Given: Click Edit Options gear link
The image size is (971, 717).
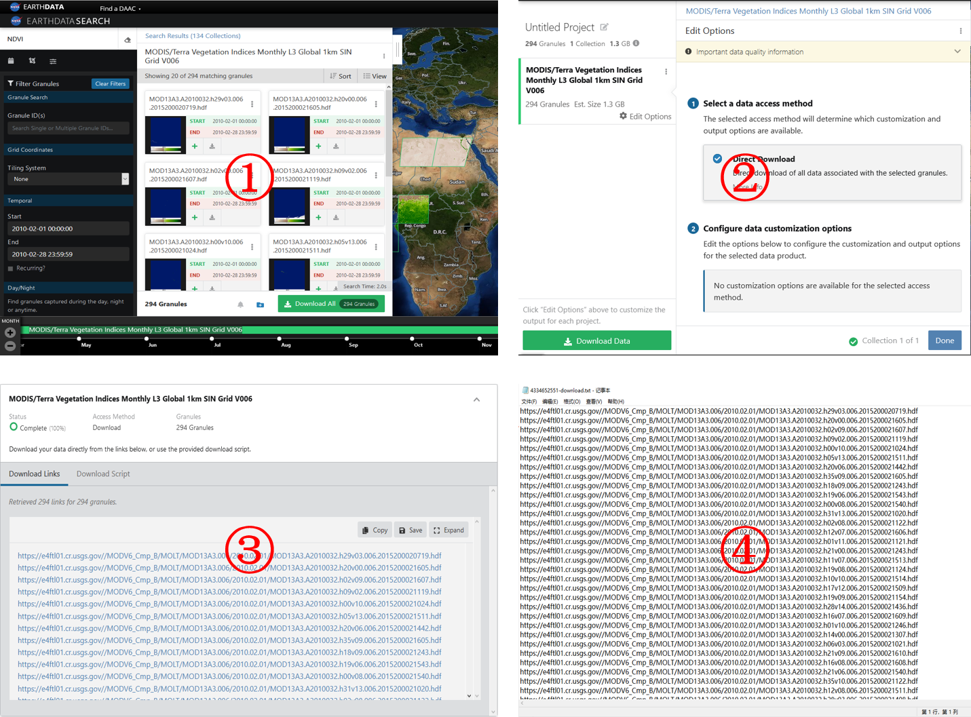Looking at the screenshot, I should (x=645, y=116).
